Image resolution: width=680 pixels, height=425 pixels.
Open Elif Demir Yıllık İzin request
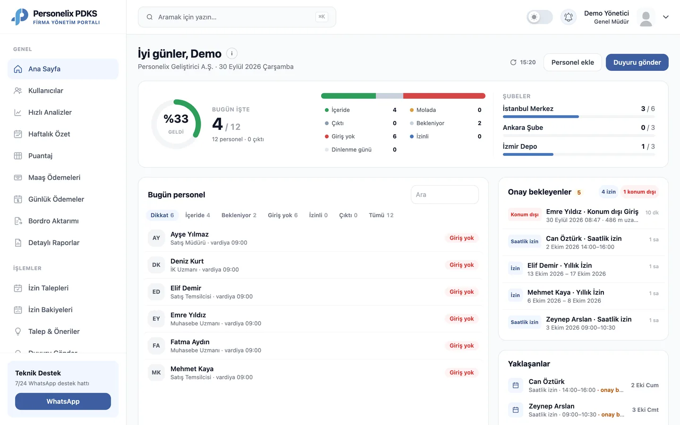(x=583, y=269)
